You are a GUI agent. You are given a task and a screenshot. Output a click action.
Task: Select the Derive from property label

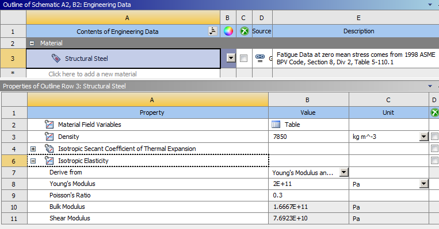66,172
